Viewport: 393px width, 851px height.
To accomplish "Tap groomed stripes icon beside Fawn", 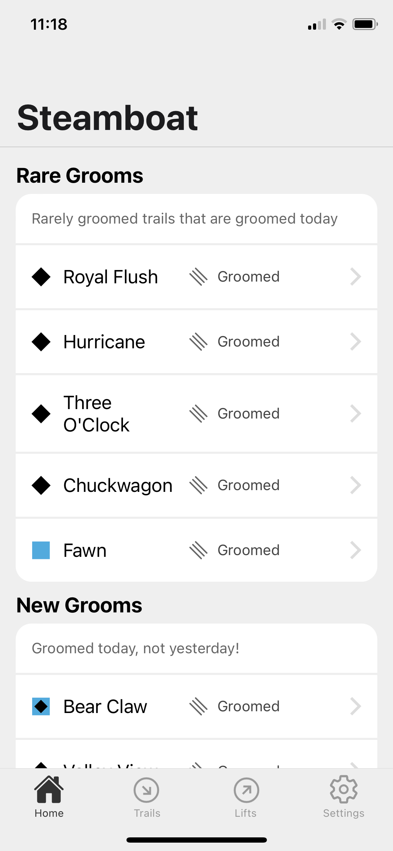I will pos(198,550).
